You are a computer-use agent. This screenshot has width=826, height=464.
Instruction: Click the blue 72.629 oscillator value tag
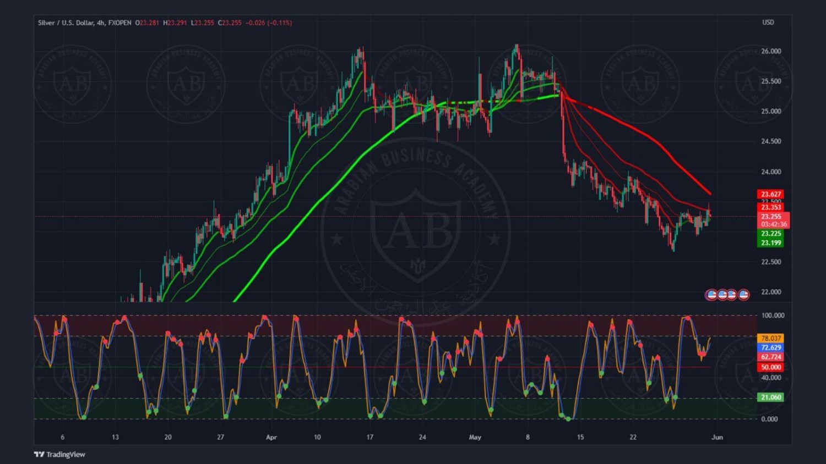771,347
